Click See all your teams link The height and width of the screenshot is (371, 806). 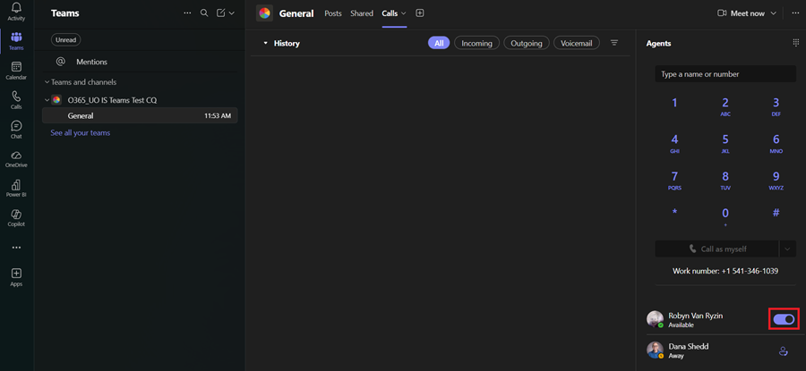point(81,133)
